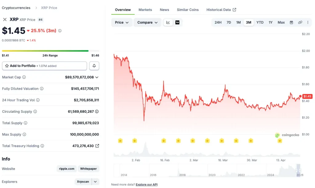Select the 3M time range

(x=249, y=22)
